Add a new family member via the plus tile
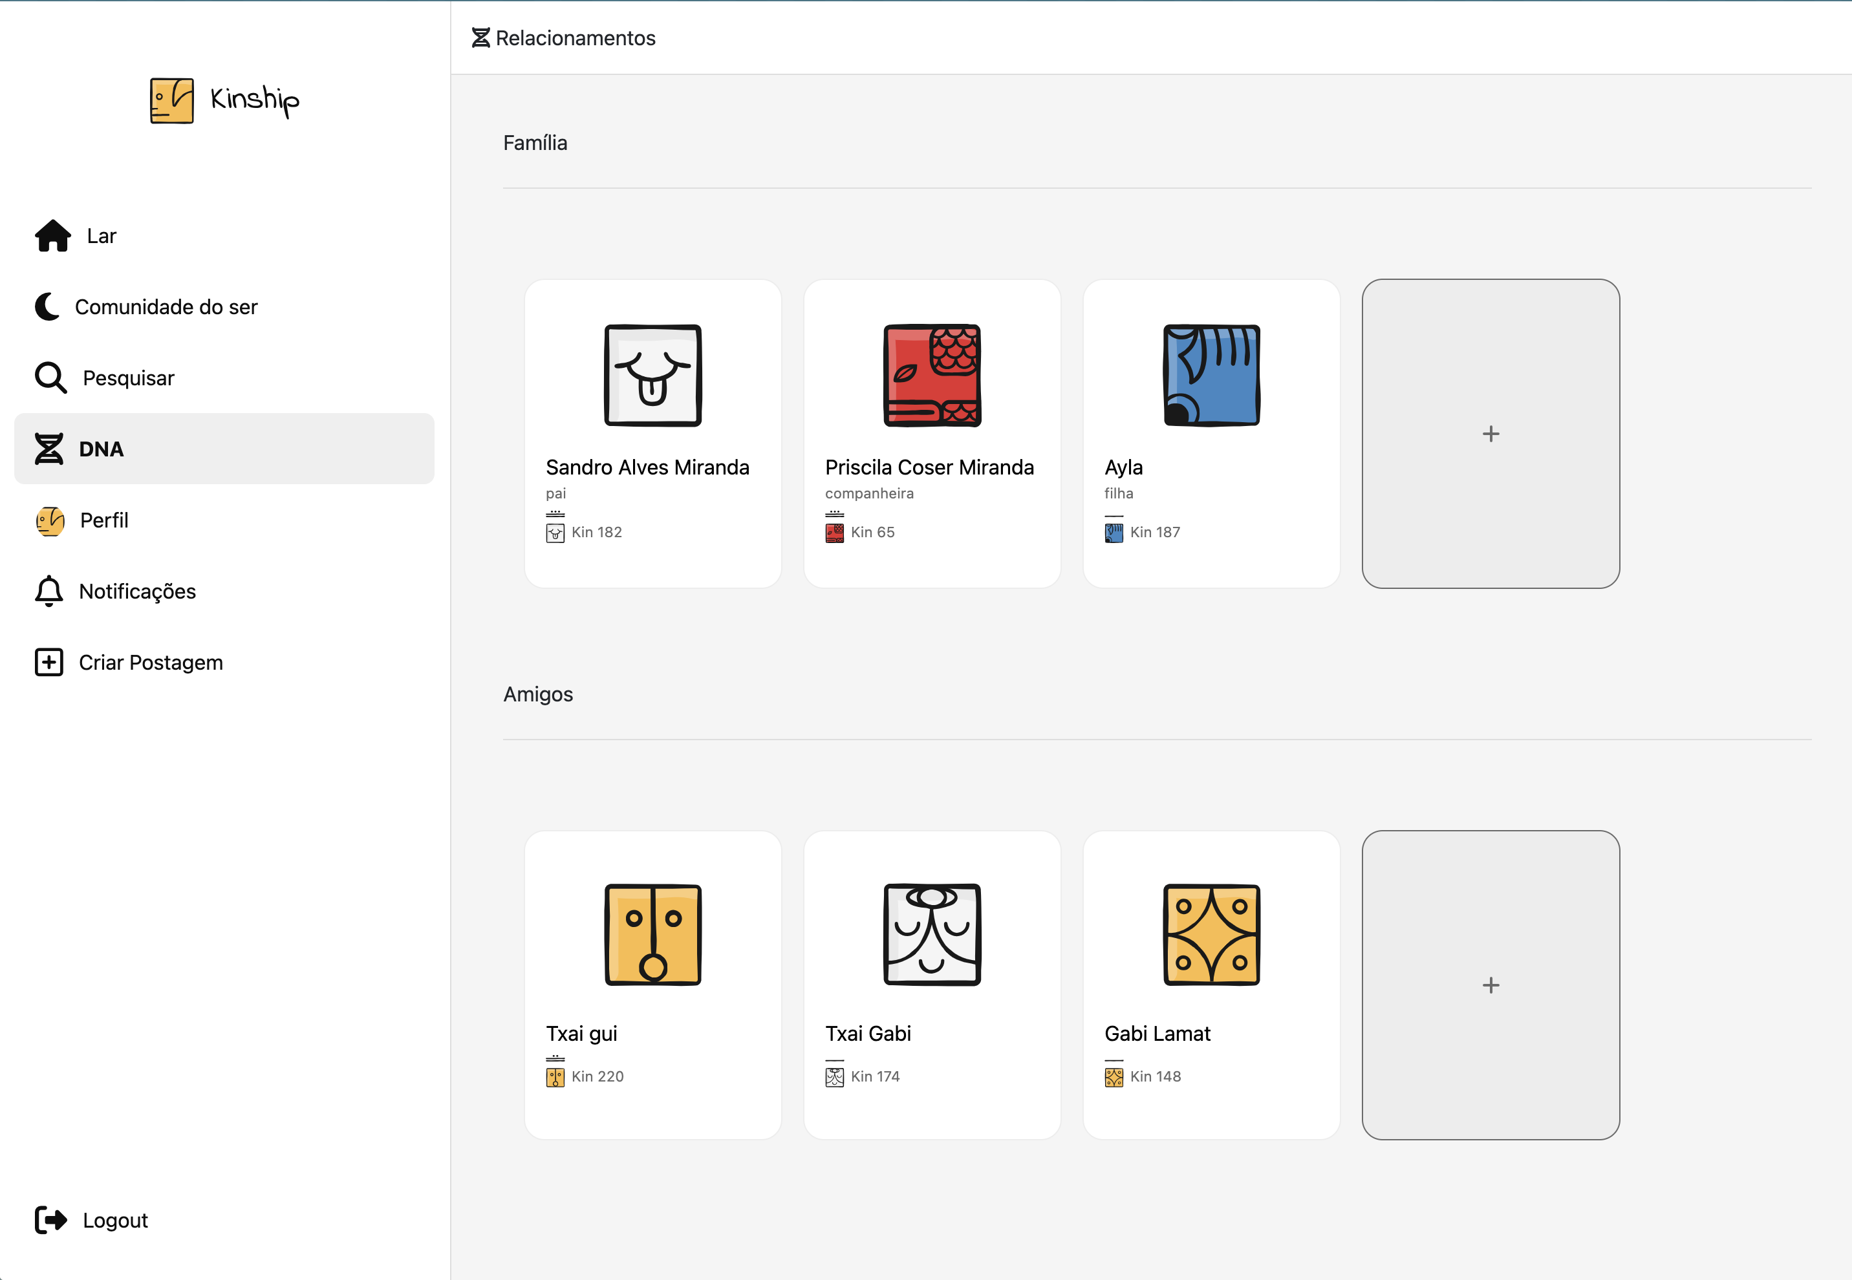Viewport: 1852px width, 1280px height. tap(1491, 433)
